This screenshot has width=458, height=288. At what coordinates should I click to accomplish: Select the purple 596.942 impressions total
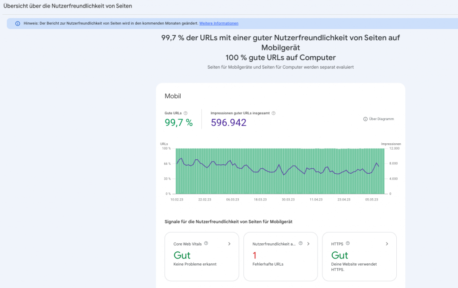tap(229, 123)
